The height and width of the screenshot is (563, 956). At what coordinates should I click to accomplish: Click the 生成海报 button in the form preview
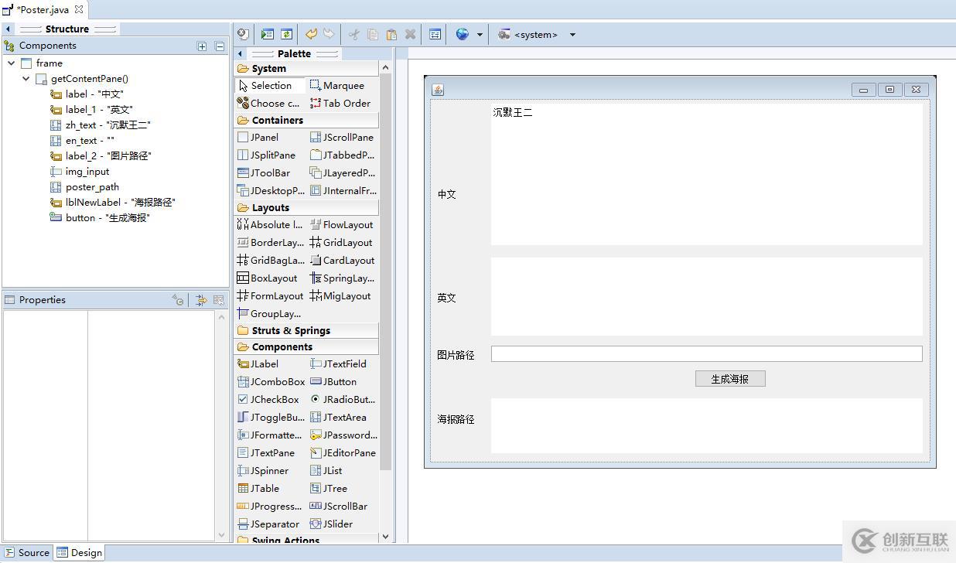[729, 378]
